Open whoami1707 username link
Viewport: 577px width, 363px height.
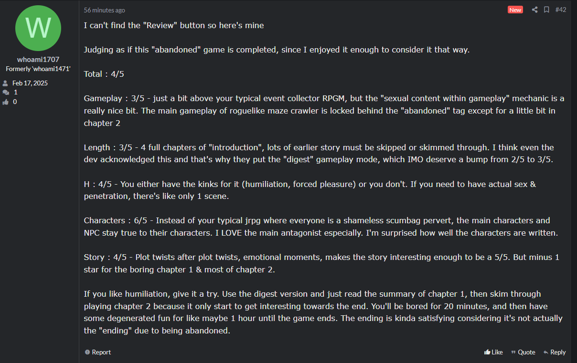[x=38, y=60]
